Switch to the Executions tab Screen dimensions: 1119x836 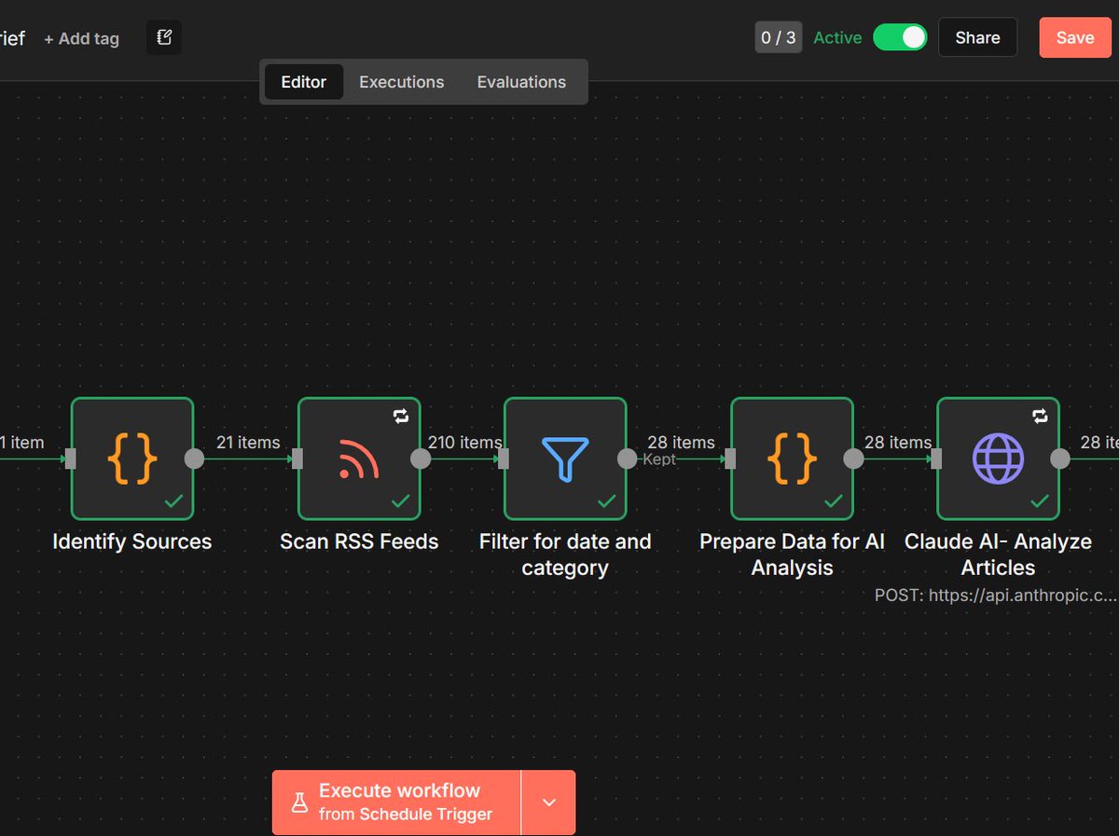[x=402, y=82]
